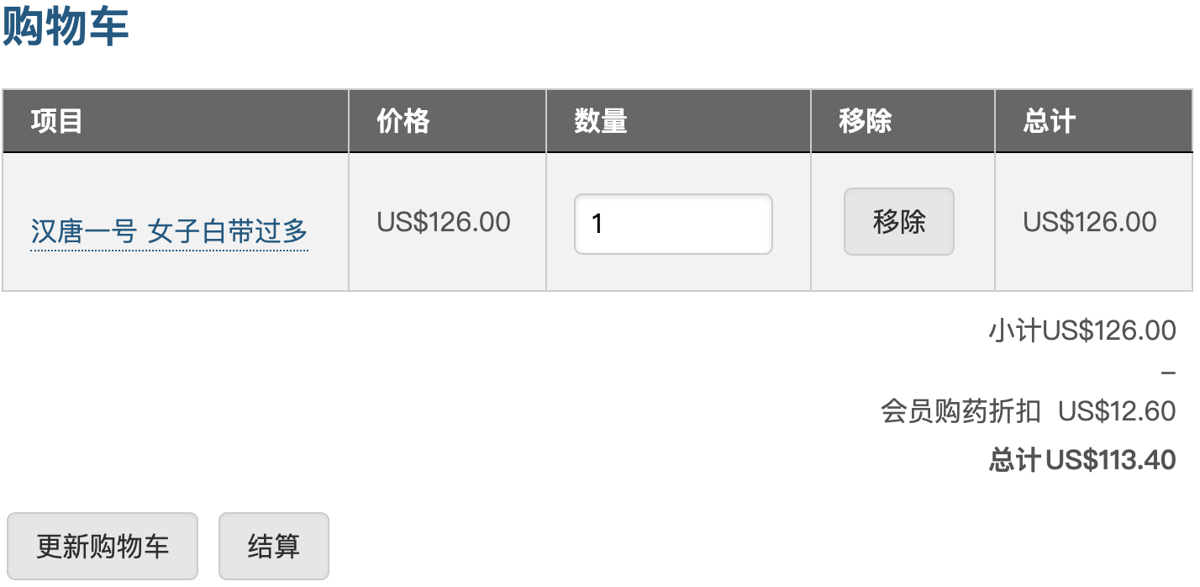Viewport: 1200px width, 587px height.
Task: Click the 小计 subtotal label
Action: 1014,331
